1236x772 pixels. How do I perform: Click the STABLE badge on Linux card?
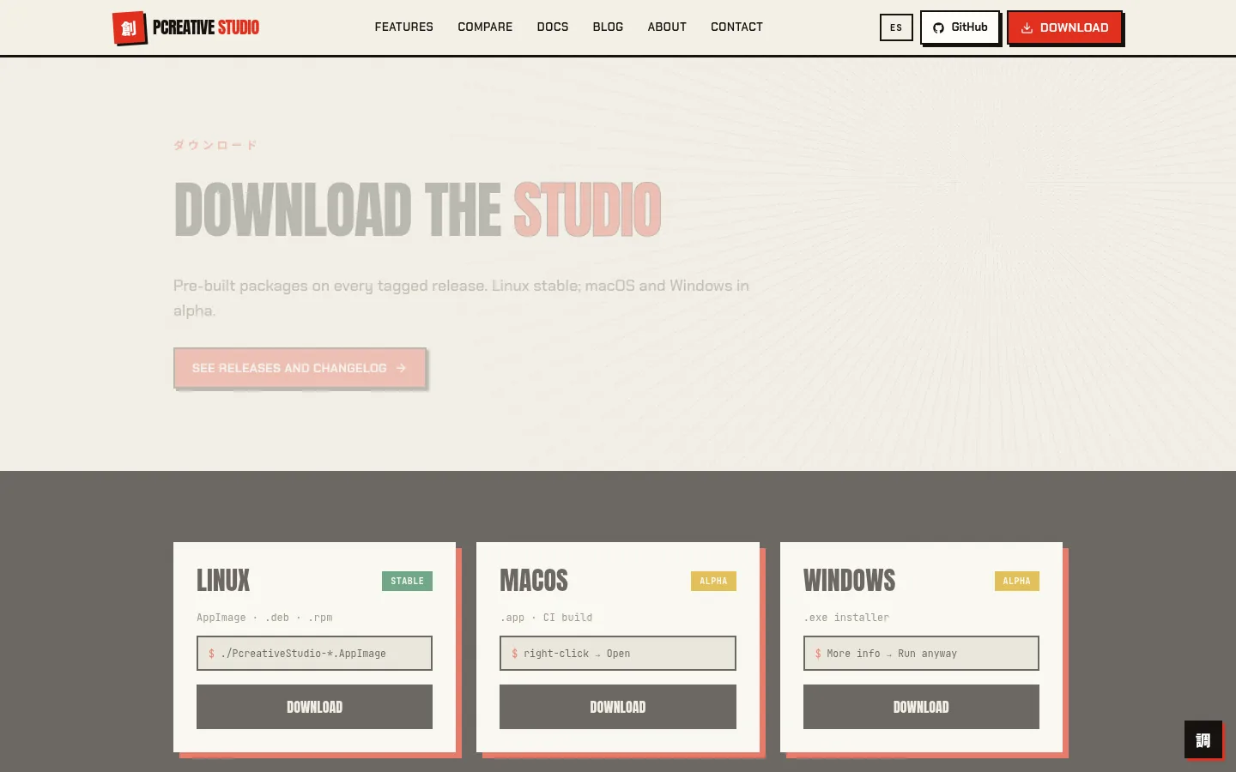[x=407, y=581]
